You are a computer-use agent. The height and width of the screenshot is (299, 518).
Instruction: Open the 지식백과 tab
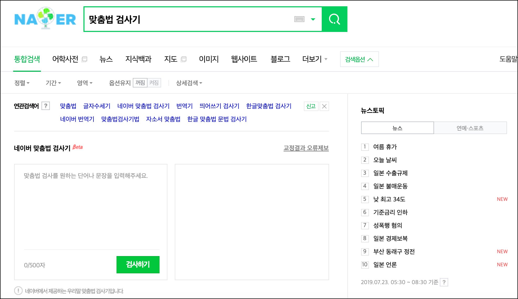click(x=138, y=59)
